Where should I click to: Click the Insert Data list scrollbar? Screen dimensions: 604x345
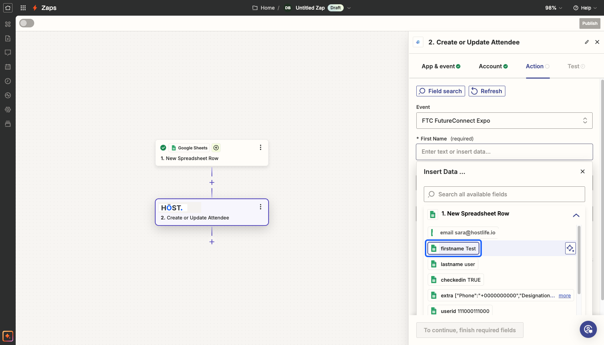pyautogui.click(x=579, y=260)
